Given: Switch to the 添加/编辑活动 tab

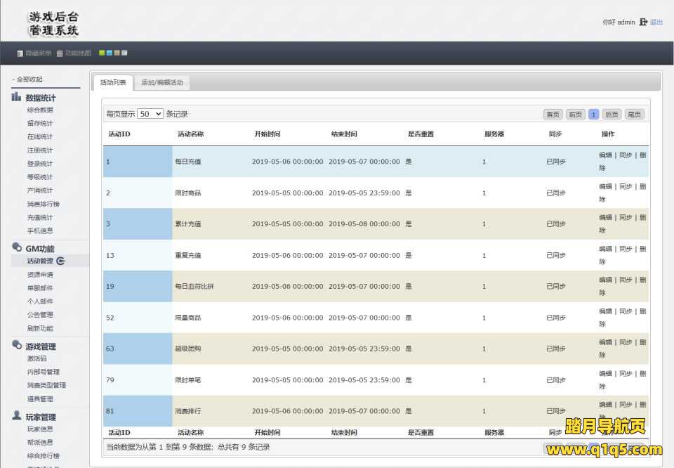Looking at the screenshot, I should point(161,82).
